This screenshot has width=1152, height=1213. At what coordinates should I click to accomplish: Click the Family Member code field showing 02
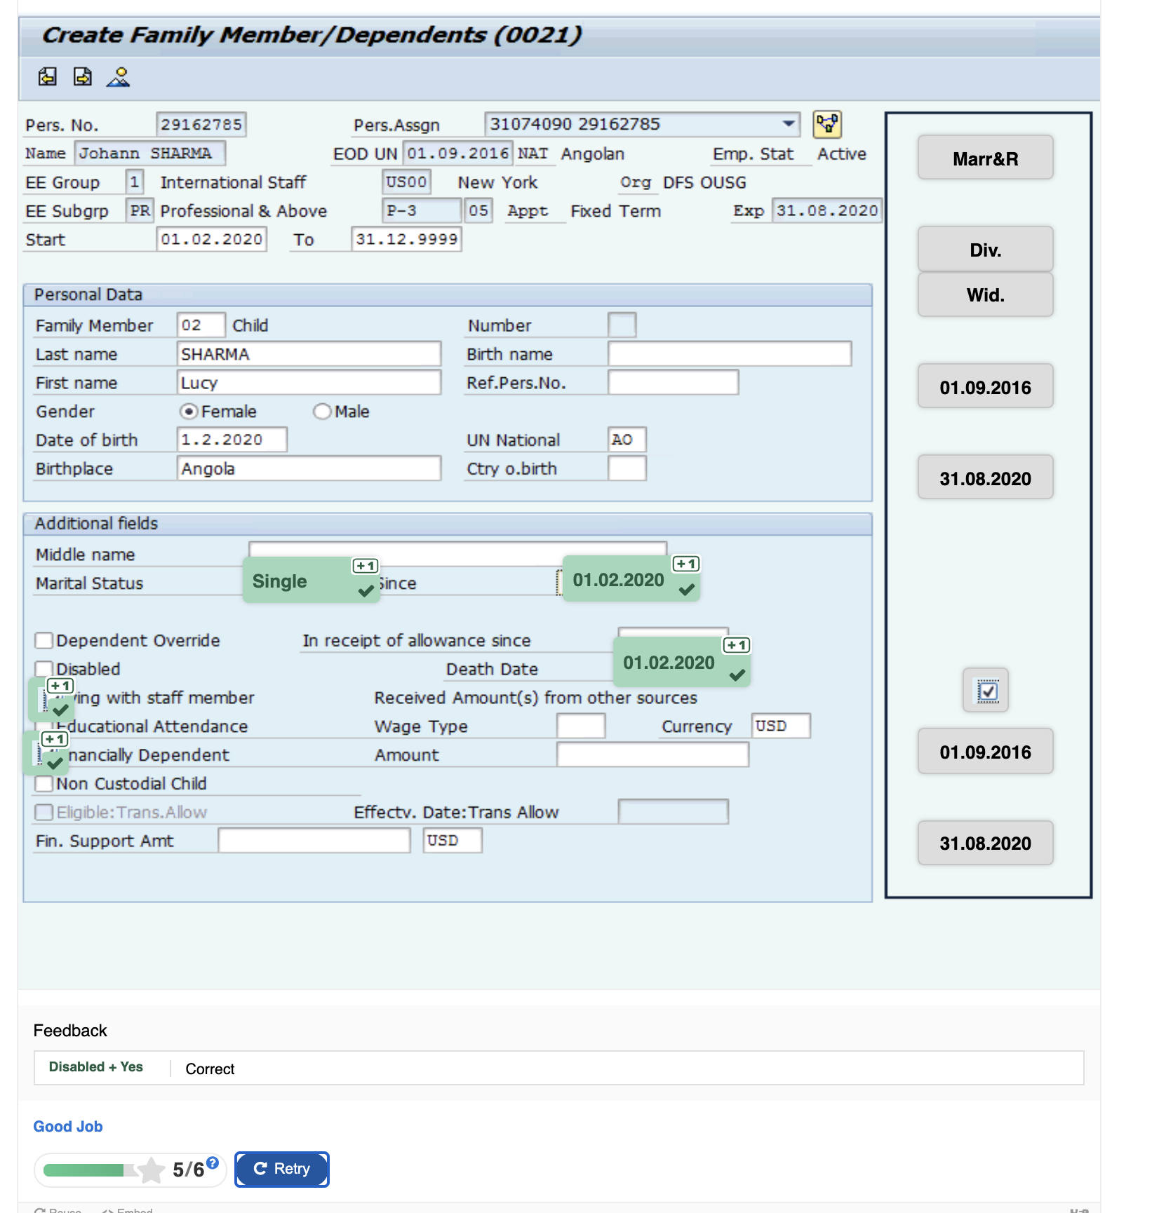click(201, 325)
